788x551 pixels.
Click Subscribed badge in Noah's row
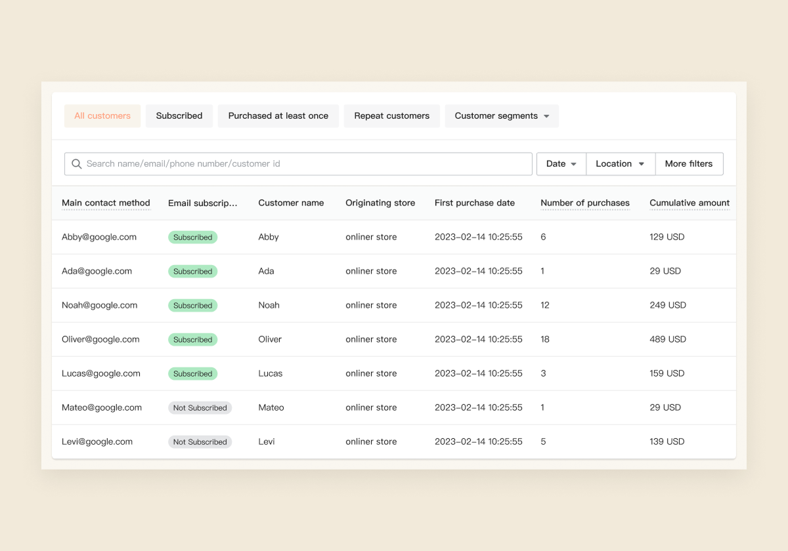point(192,306)
